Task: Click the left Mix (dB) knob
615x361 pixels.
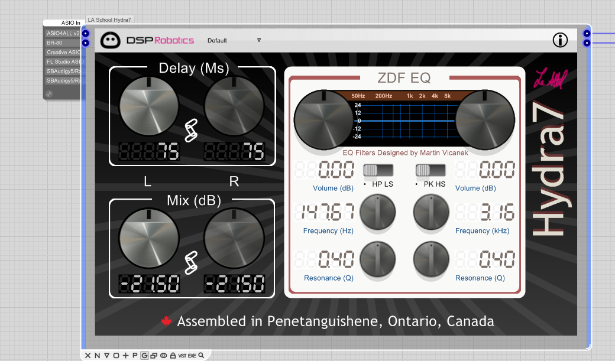Action: 148,238
